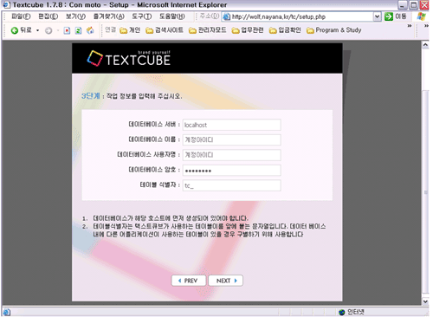Focus the 데이터베이스 암호 password field

pos(232,171)
